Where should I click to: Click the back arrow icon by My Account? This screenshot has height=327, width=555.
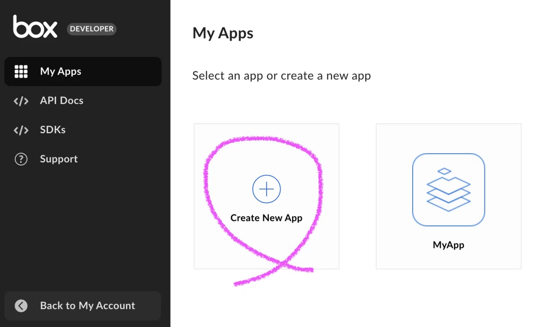pyautogui.click(x=21, y=306)
